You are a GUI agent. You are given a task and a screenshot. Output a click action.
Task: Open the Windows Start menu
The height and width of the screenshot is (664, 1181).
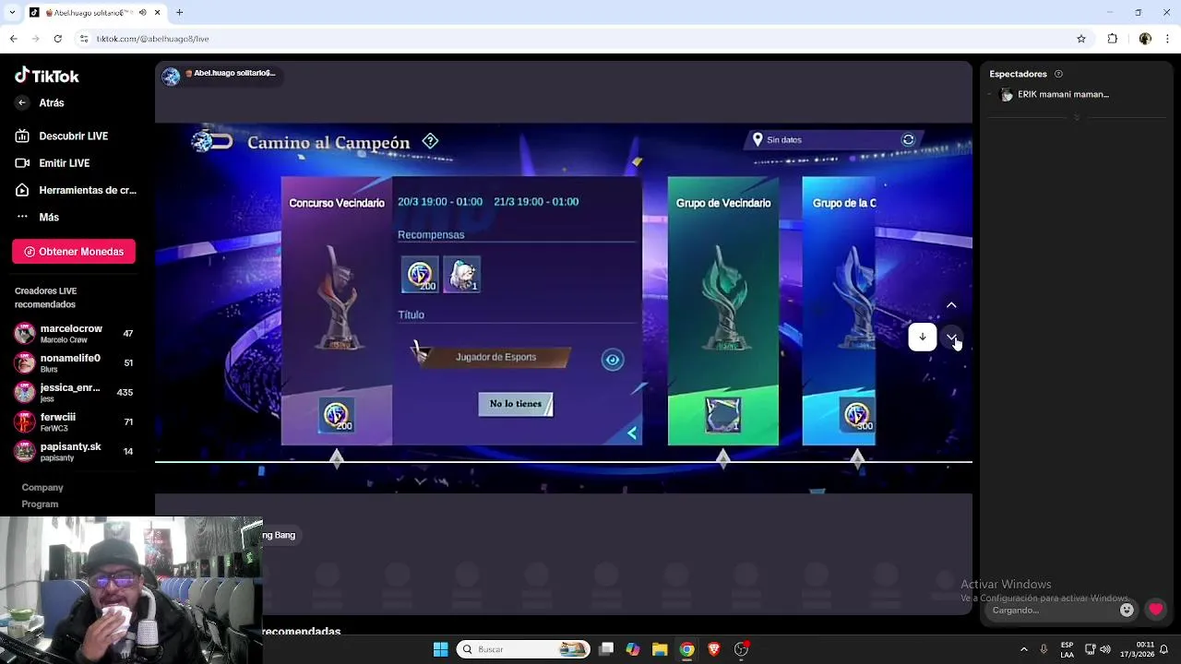point(440,649)
